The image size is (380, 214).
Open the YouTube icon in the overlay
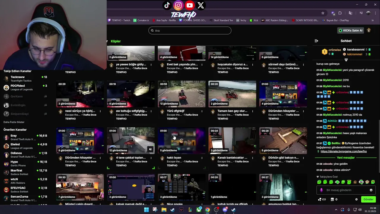[x=189, y=5]
